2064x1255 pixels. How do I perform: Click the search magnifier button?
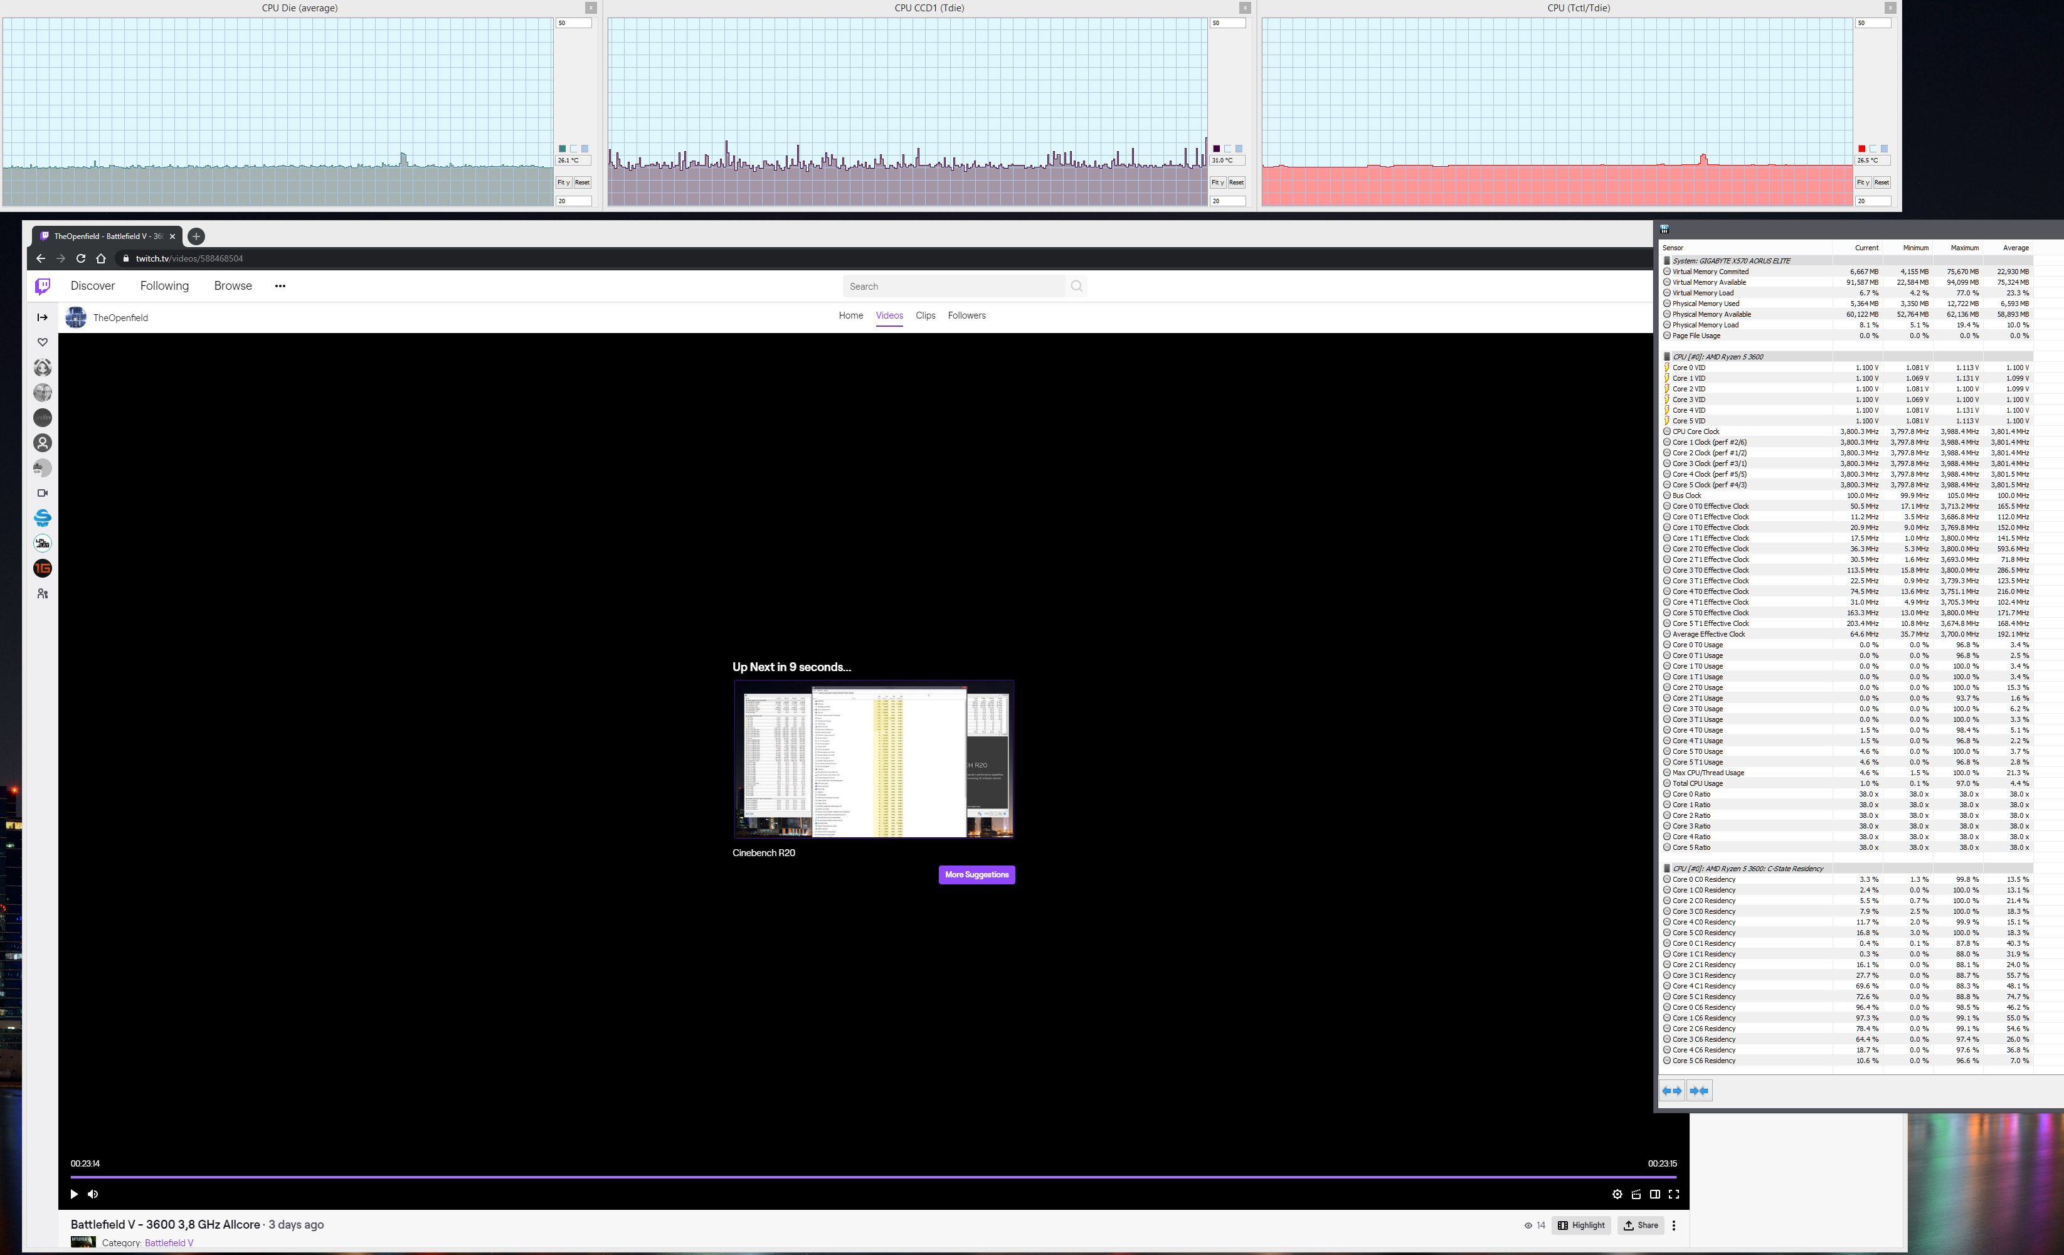point(1076,287)
